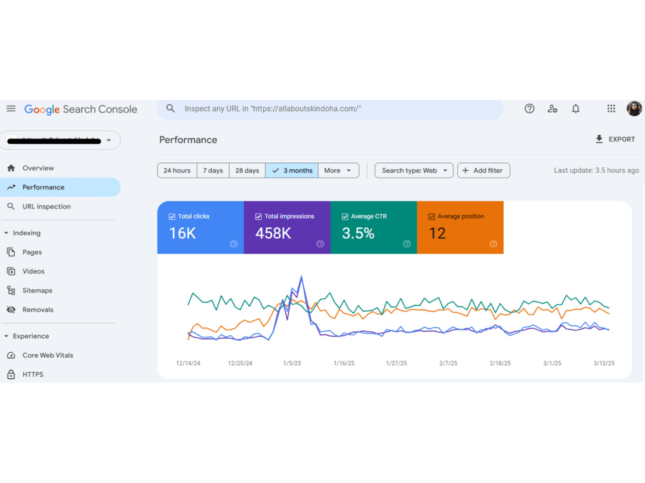Open the users and permissions icon
The image size is (645, 483).
[x=553, y=109]
